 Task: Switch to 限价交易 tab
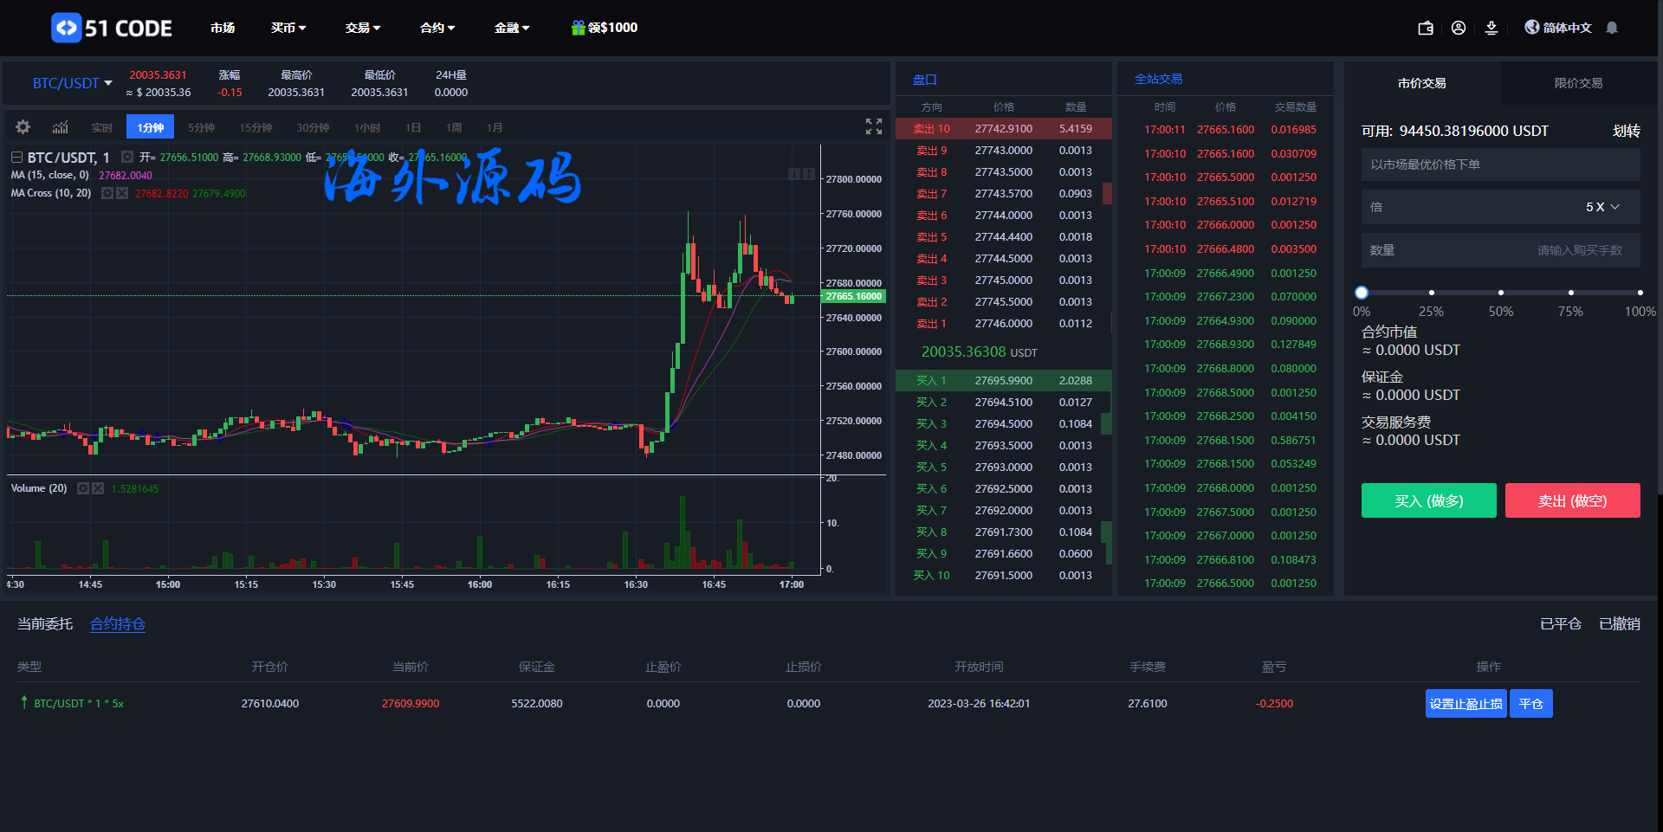[1578, 83]
